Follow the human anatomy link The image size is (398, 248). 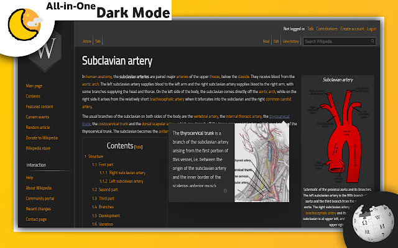pyautogui.click(x=99, y=76)
